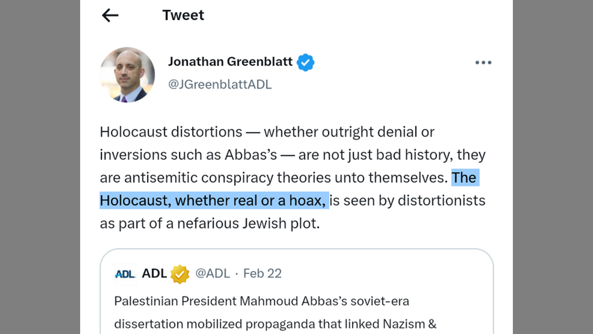Click the ADL logo in quoted tweet
The width and height of the screenshot is (593, 334).
[x=125, y=274]
